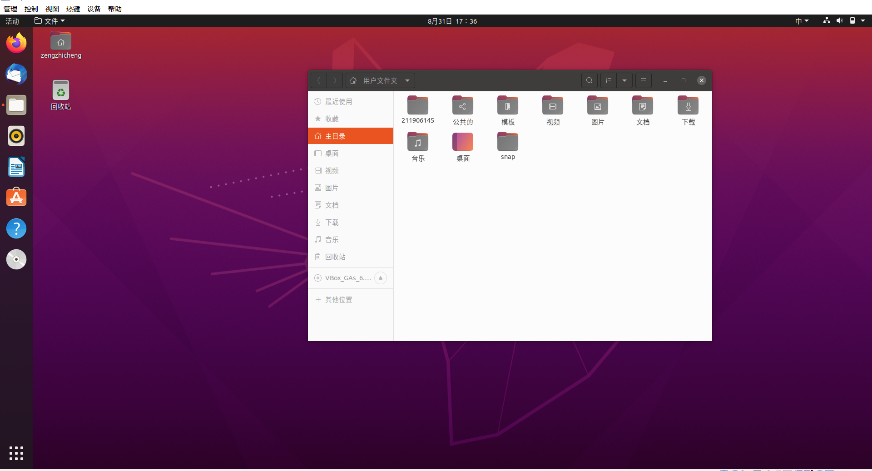Open Files hamburger menu
This screenshot has width=872, height=471.
coord(644,80)
